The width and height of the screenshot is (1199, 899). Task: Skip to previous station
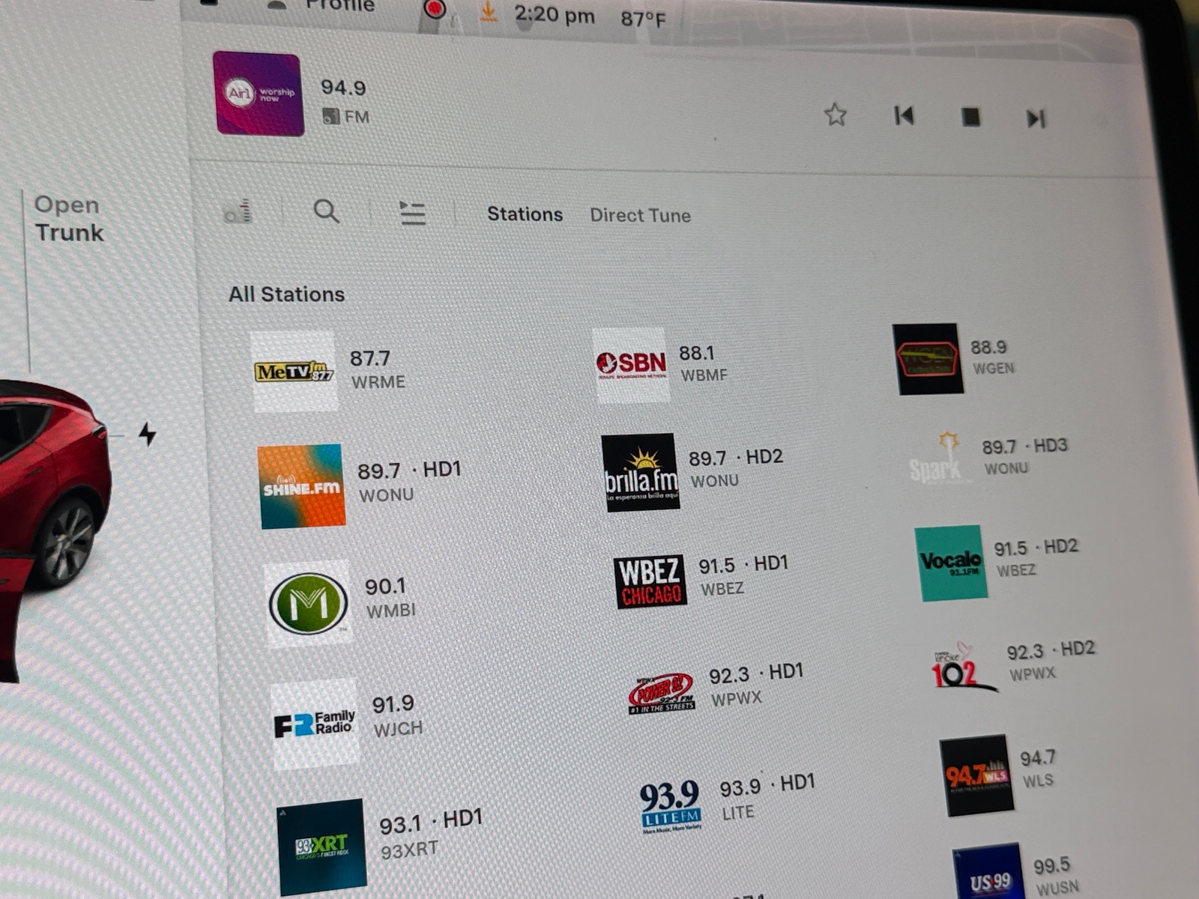[904, 115]
